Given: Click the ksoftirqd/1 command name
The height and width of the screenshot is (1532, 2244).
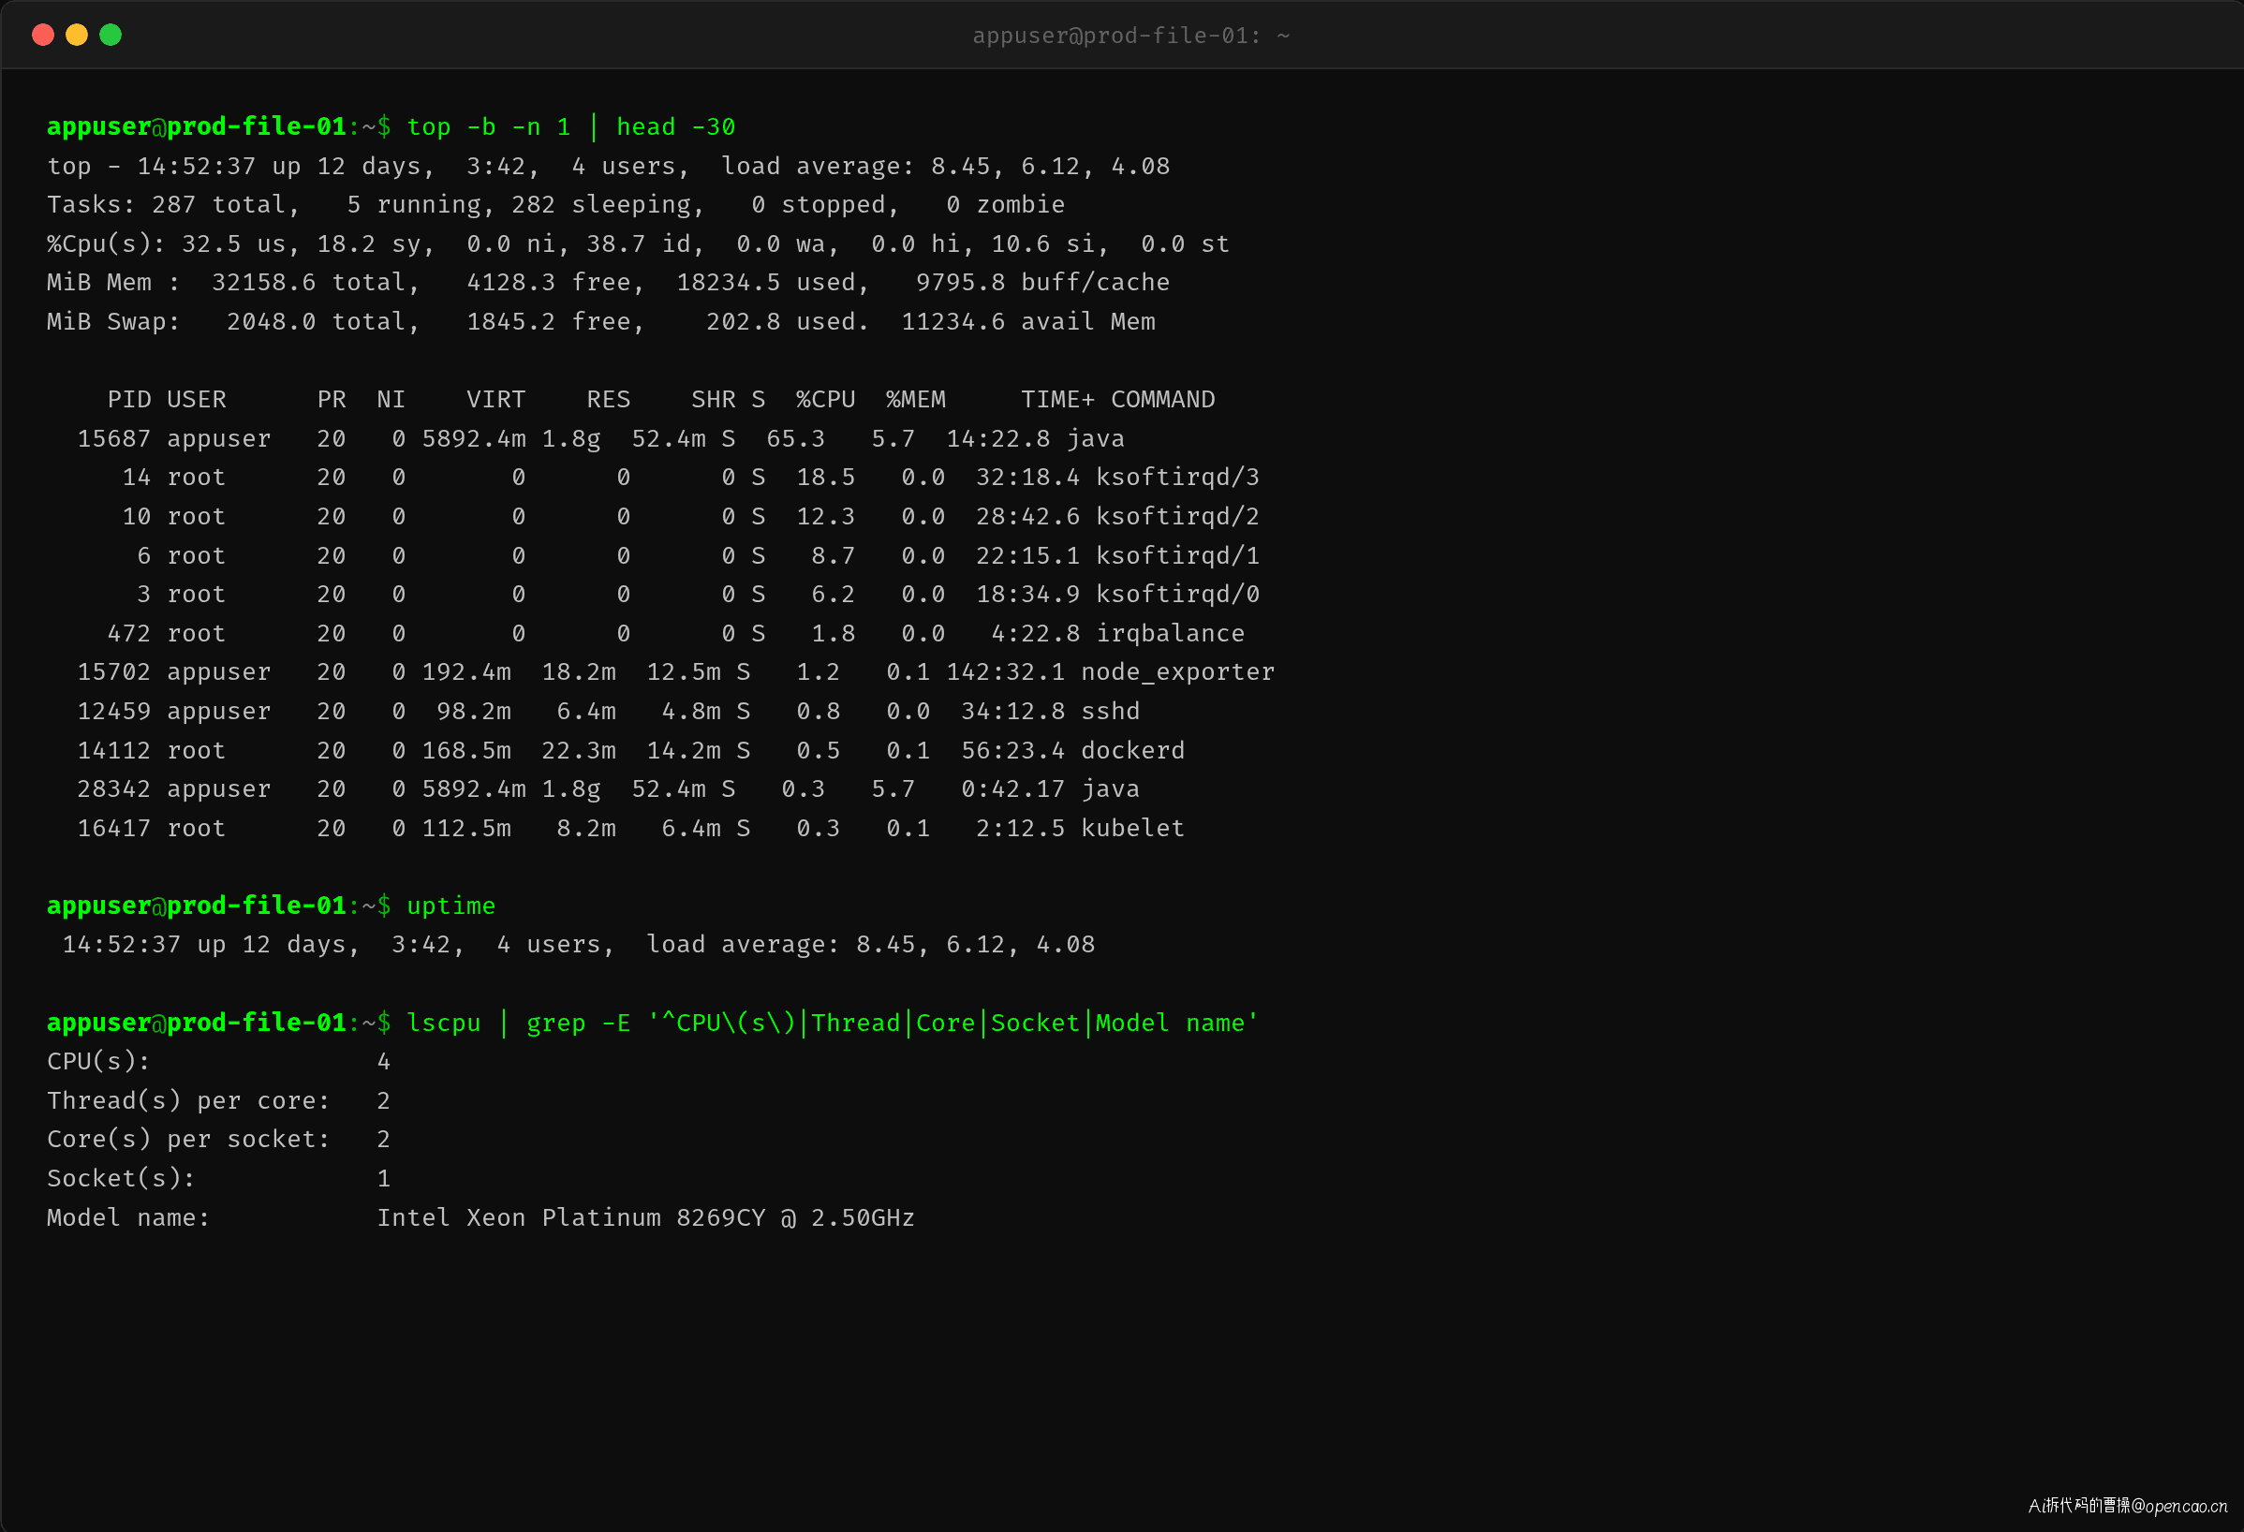Looking at the screenshot, I should click(1177, 555).
